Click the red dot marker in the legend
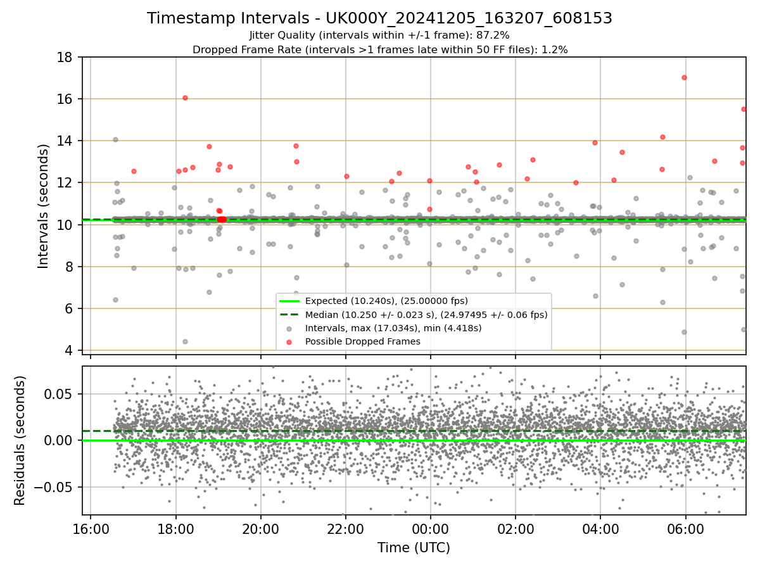The image size is (760, 570). pos(289,341)
